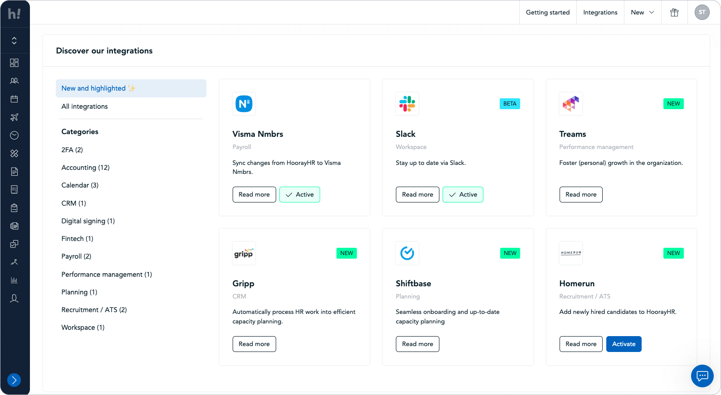This screenshot has height=395, width=721.
Task: Expand the New dropdown in top bar
Action: pos(642,13)
